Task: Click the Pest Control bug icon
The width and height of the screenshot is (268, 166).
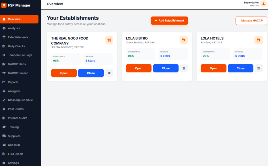Action: pyautogui.click(x=4, y=109)
